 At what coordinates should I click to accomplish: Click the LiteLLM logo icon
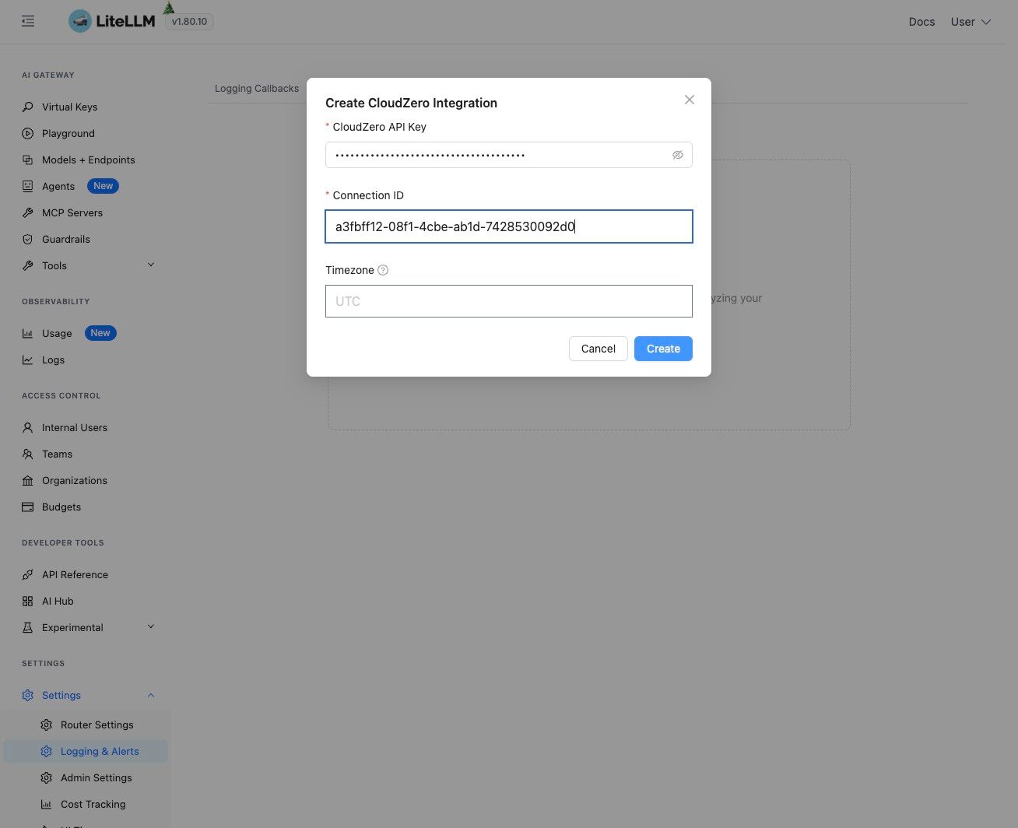(79, 21)
